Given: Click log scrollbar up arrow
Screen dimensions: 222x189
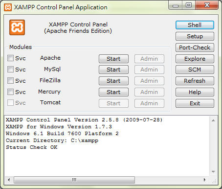Looking at the screenshot, I should (213, 120).
